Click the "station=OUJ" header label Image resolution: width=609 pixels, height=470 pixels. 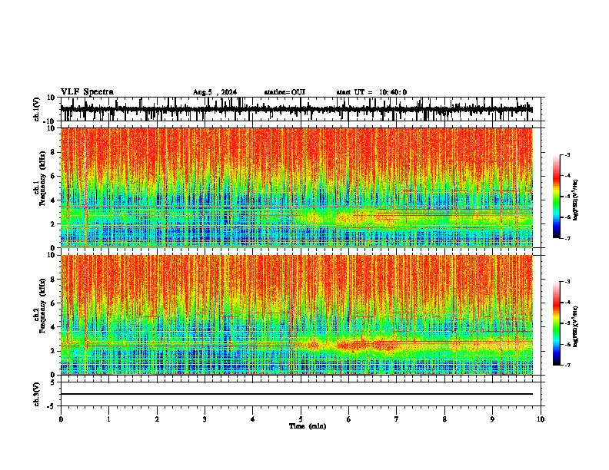pos(285,92)
